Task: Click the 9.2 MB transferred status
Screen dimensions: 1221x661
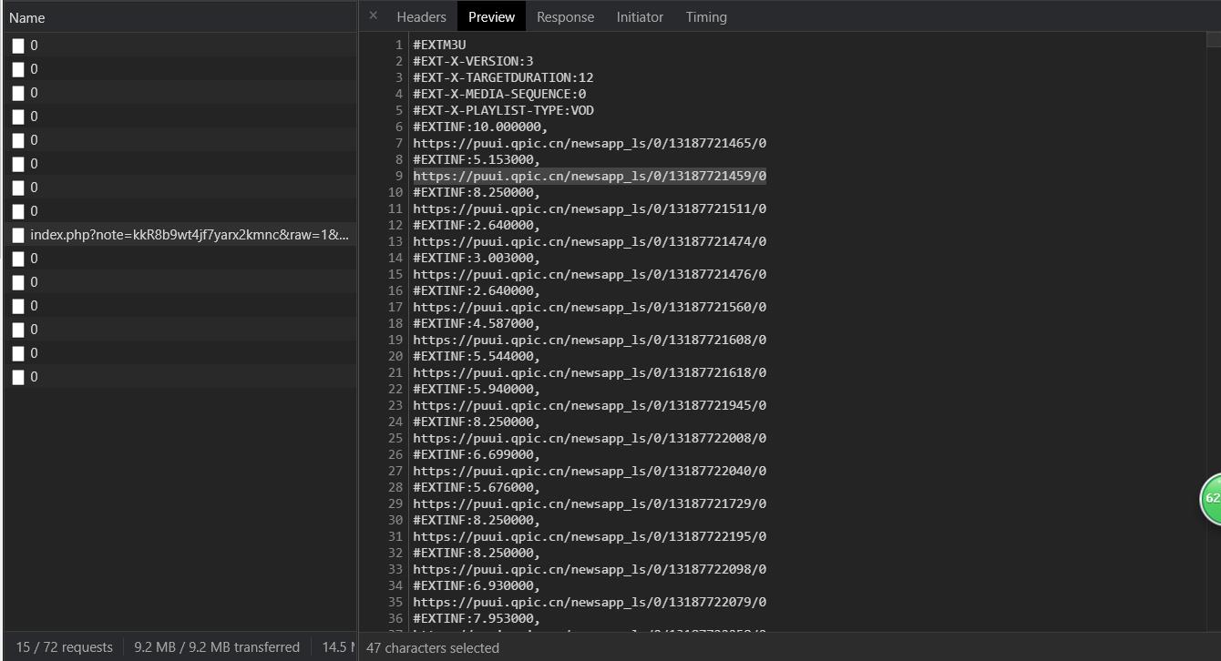Action: (x=217, y=647)
